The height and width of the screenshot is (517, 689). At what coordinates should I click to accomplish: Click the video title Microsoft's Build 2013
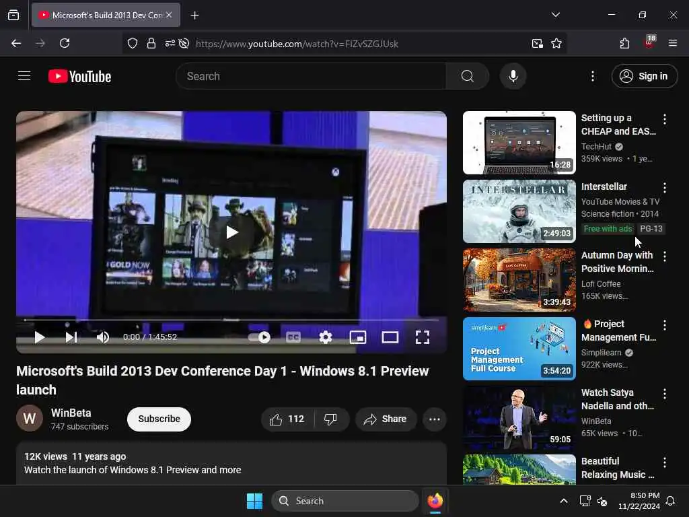[222, 380]
